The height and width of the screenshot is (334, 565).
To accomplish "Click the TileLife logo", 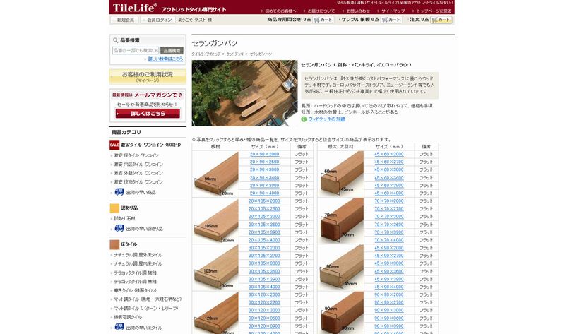I will pos(135,8).
